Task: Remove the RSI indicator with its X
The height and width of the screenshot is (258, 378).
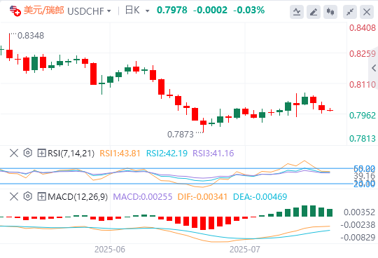Action: pyautogui.click(x=14, y=153)
